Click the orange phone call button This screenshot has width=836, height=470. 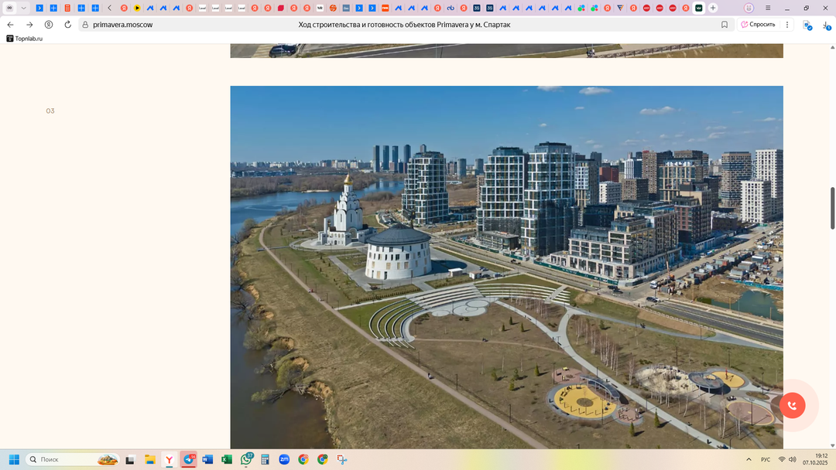792,405
